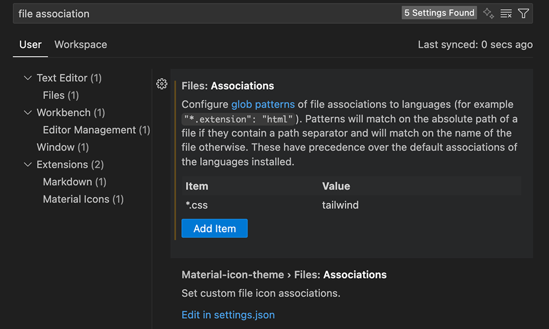
Task: Select the User settings tab
Action: pyautogui.click(x=30, y=45)
